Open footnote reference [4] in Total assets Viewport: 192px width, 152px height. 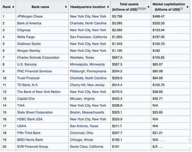(x=145, y=8)
